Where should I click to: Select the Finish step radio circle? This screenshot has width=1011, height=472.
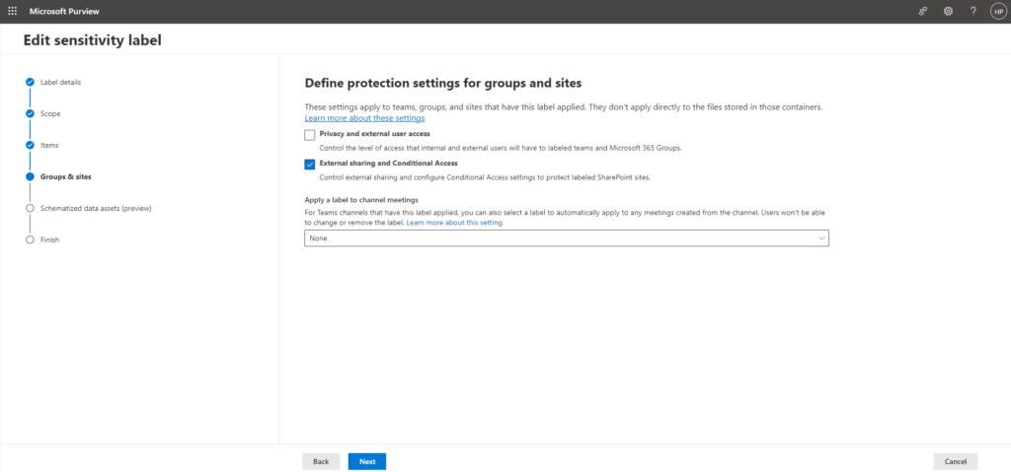[31, 239]
